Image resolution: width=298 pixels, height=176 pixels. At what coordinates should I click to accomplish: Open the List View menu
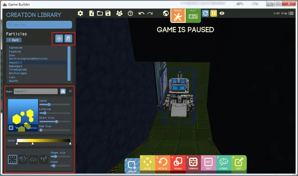click(x=284, y=13)
